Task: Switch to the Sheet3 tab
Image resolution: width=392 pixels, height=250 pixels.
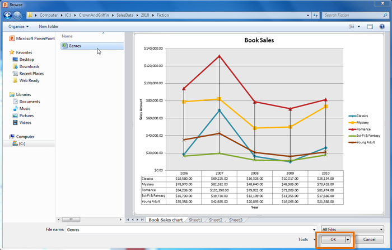Action: point(235,220)
